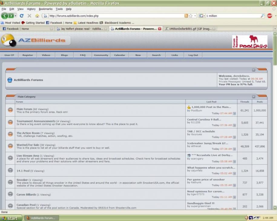The image size is (277, 221).
Task: Click the URL address bar field
Action: click(x=115, y=16)
